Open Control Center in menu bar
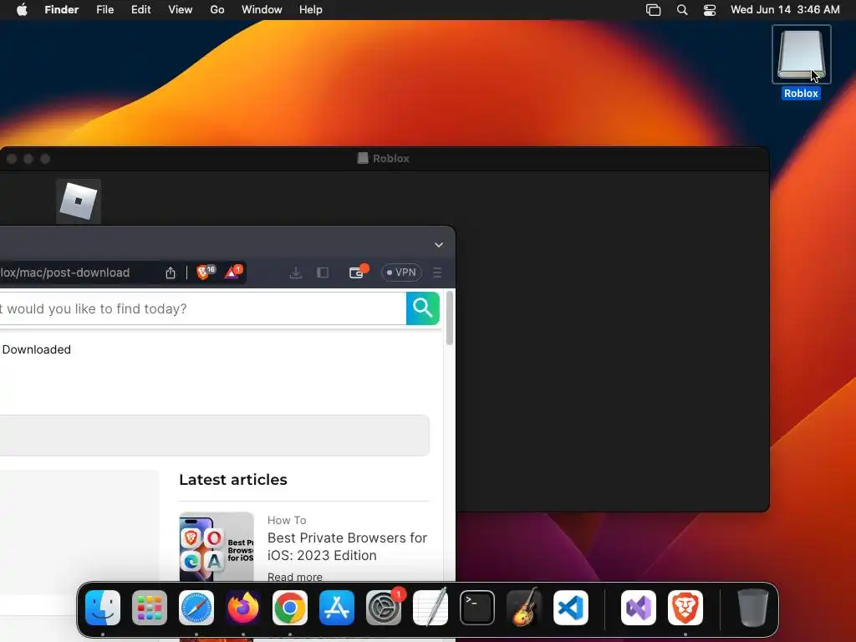 click(709, 10)
